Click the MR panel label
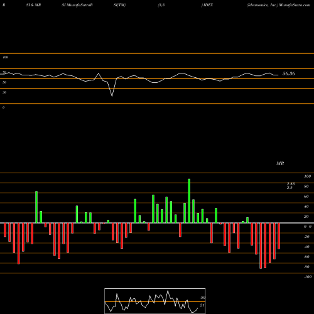 pos(280,163)
